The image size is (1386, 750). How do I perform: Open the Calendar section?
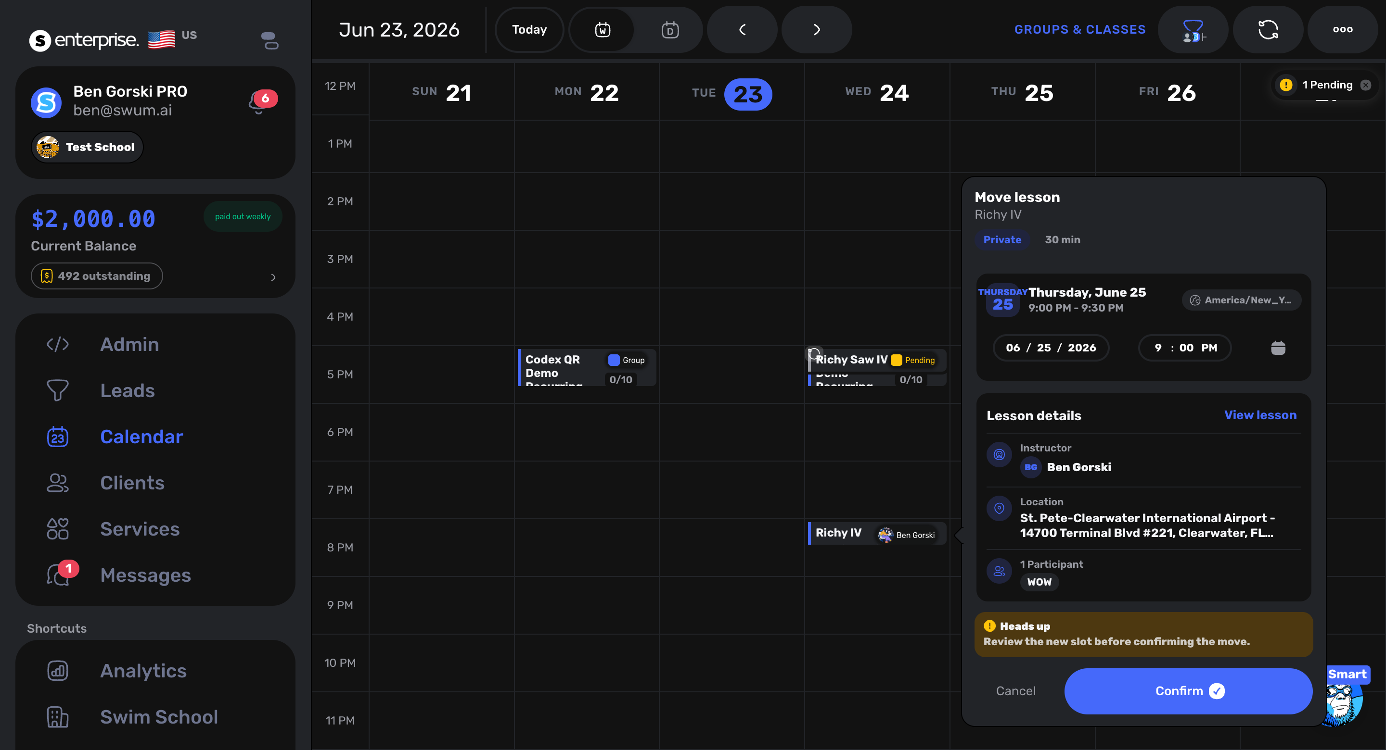(x=141, y=437)
